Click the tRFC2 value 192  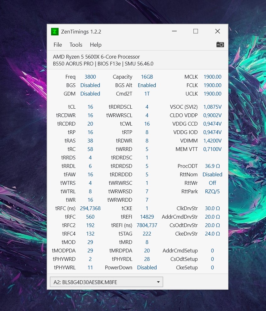[90, 225]
